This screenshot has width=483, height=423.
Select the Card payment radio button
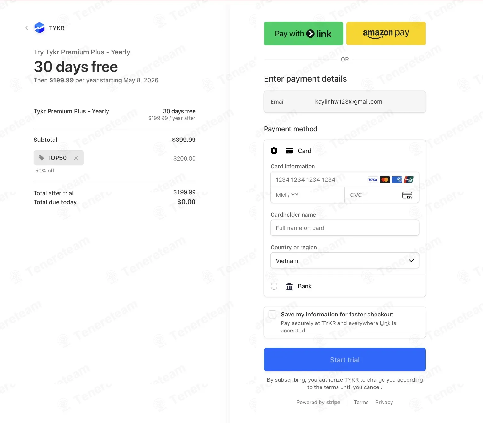pos(274,151)
